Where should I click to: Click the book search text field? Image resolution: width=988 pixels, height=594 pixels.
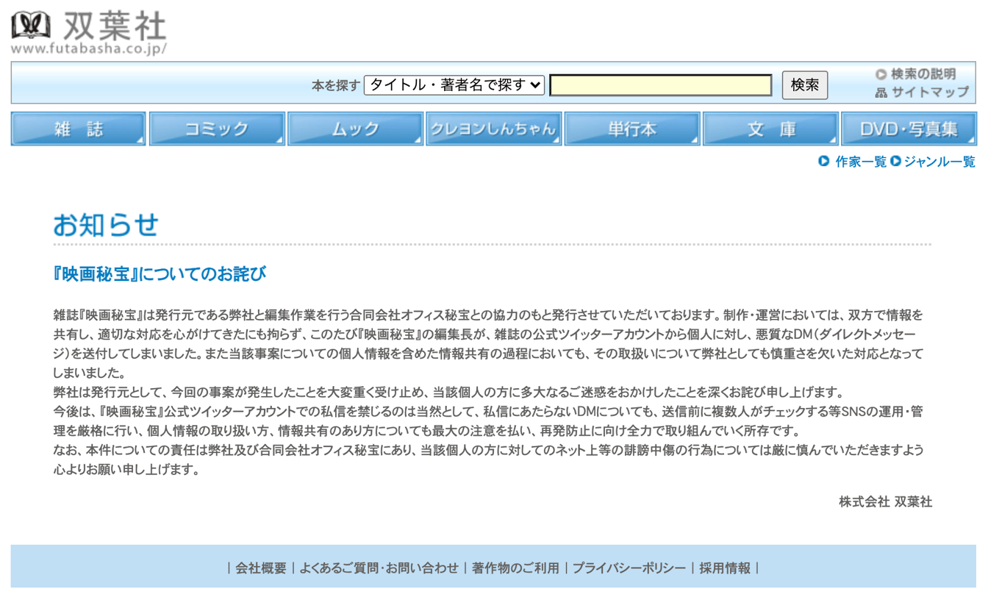[x=660, y=85]
